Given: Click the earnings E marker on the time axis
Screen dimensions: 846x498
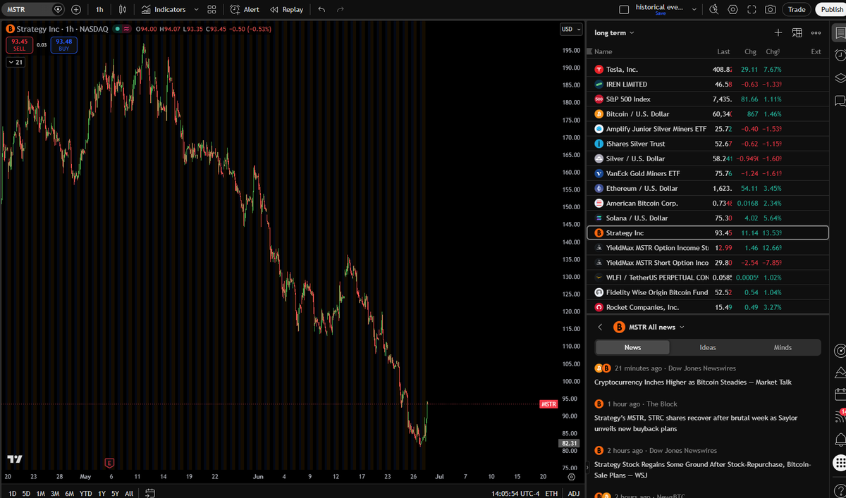Looking at the screenshot, I should coord(109,463).
